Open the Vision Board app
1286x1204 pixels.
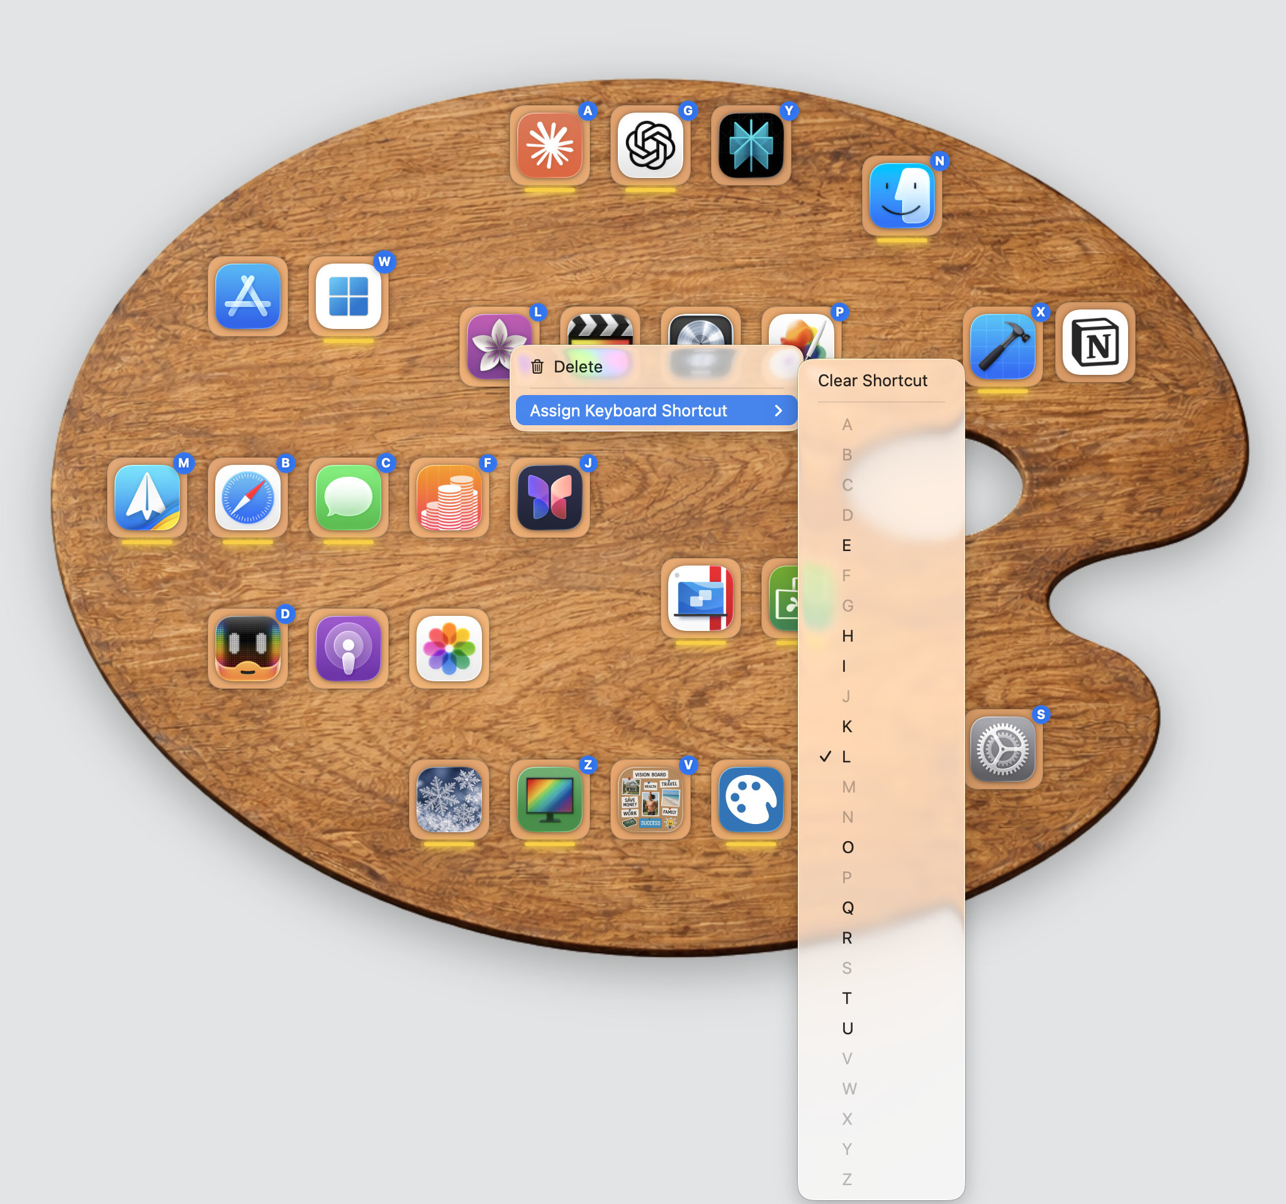coord(650,802)
